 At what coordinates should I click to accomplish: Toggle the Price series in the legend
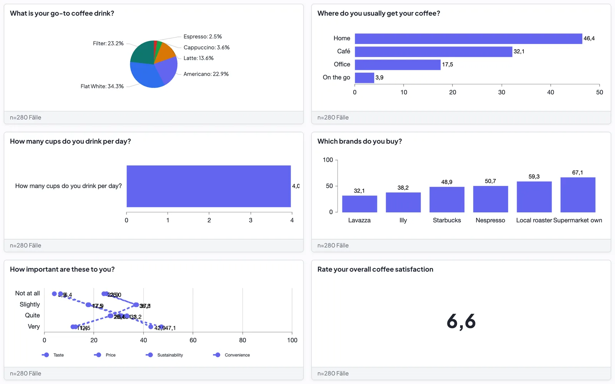click(x=105, y=355)
